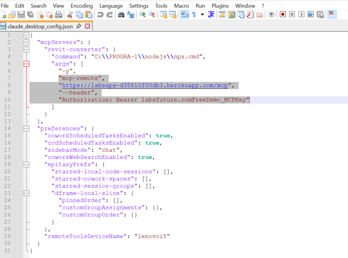Redo the last undone edit
This screenshot has height=258, width=348.
click(110, 15)
